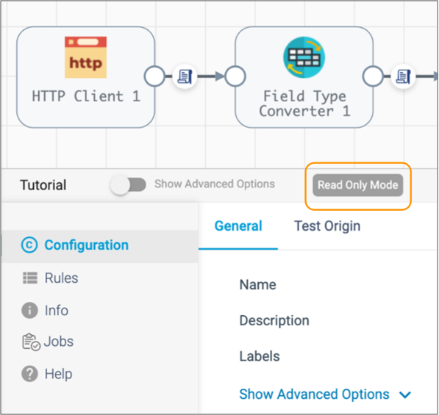Click the Info circle icon
Viewport: 439px width, 415px height.
point(29,311)
